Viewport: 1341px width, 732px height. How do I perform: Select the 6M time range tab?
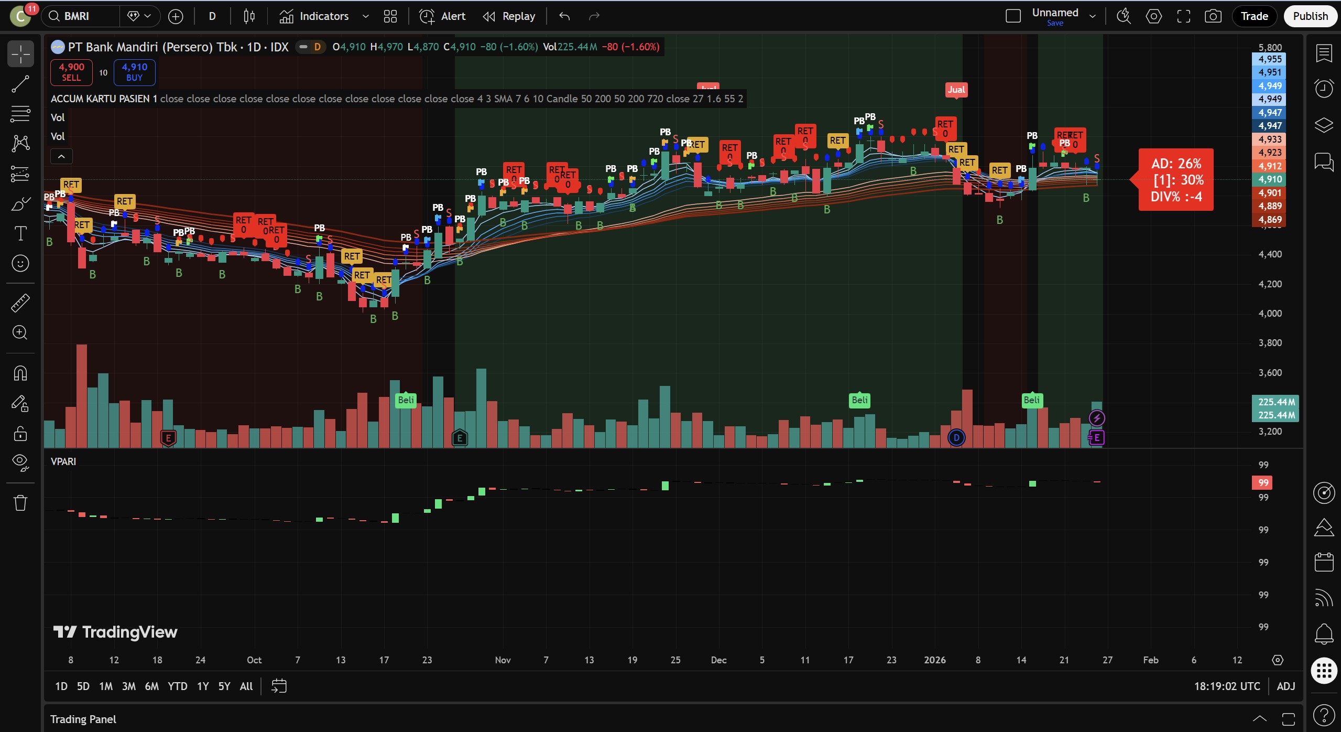tap(151, 686)
